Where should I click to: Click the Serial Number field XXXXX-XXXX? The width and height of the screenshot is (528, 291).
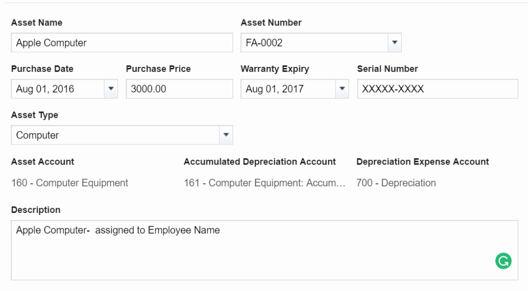pos(438,89)
